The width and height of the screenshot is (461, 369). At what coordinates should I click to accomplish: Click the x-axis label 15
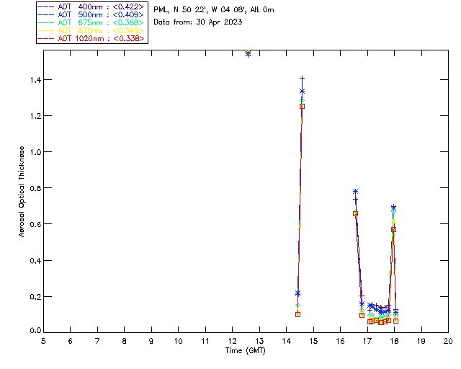tap(313, 341)
